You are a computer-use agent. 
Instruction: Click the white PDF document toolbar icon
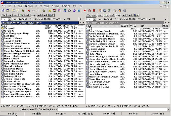pyautogui.click(x=89, y=11)
